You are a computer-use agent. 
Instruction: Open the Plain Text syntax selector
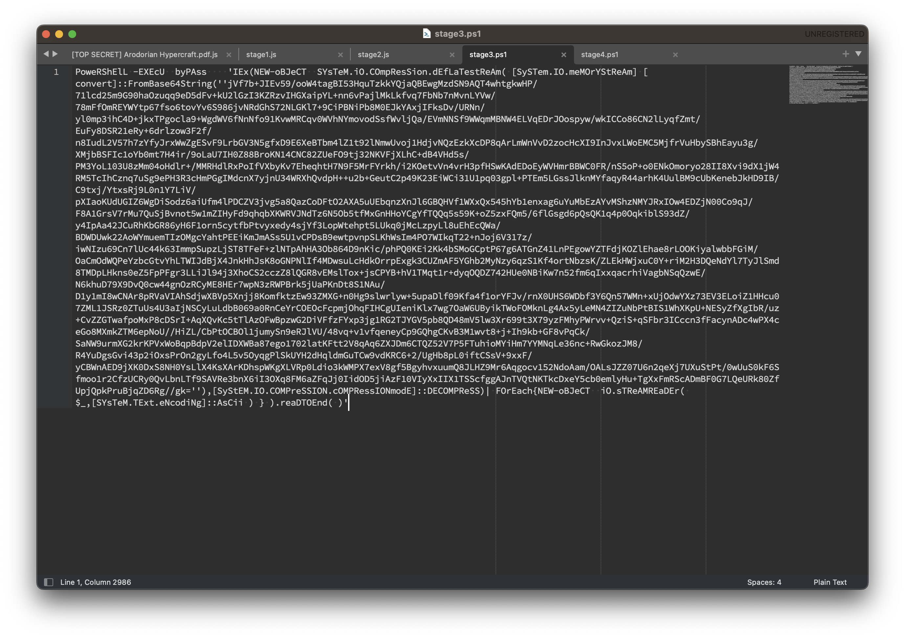pyautogui.click(x=830, y=582)
